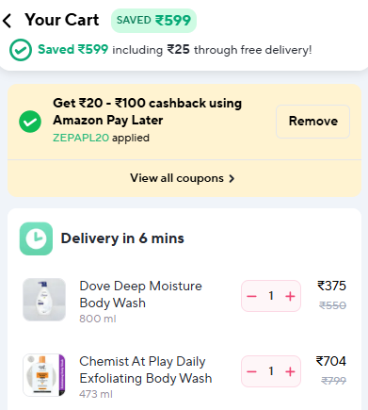368x410 pixels.
Task: Click the Amazon Pay Later cashback offer text
Action: click(x=147, y=111)
